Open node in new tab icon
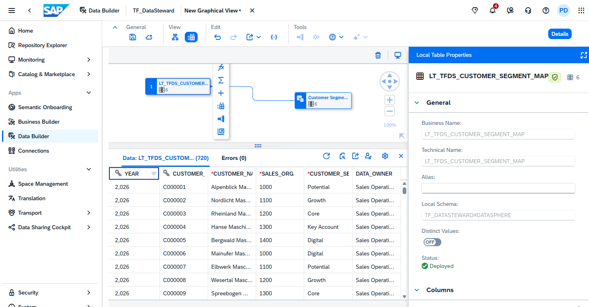The width and height of the screenshot is (589, 307). coord(221,131)
